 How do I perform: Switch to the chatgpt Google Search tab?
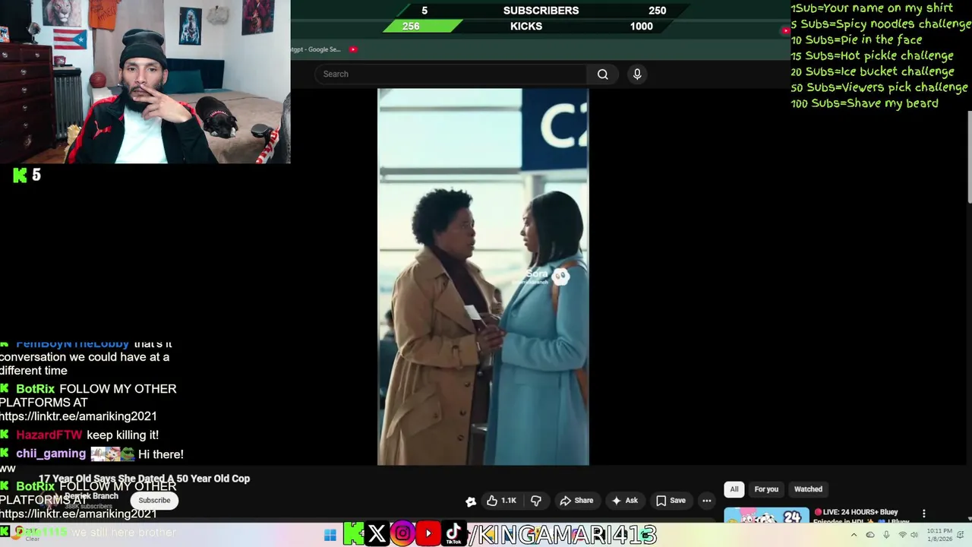click(315, 49)
